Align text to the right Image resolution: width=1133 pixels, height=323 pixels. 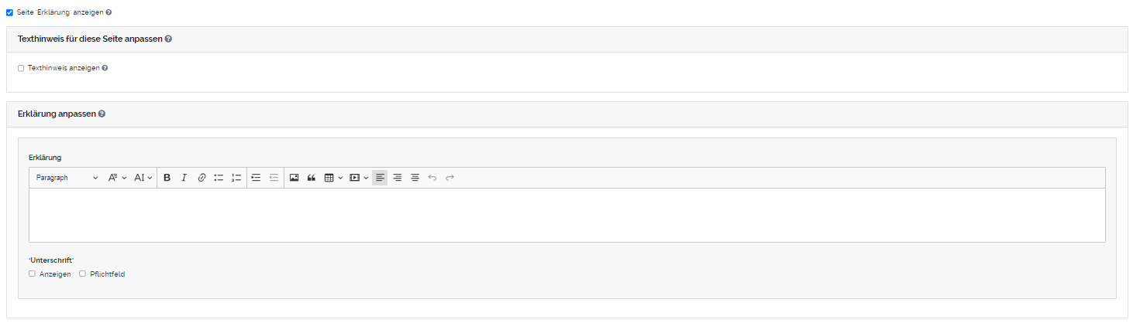pyautogui.click(x=397, y=178)
